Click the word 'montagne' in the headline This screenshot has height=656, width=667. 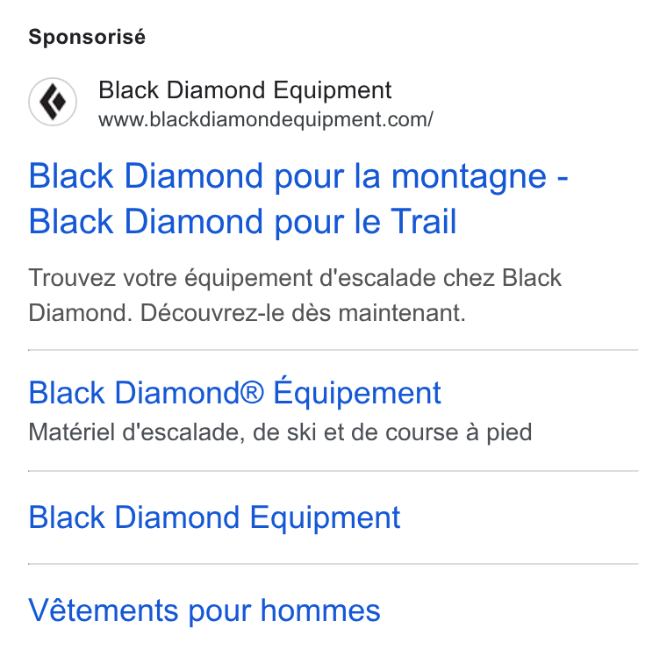click(x=469, y=177)
